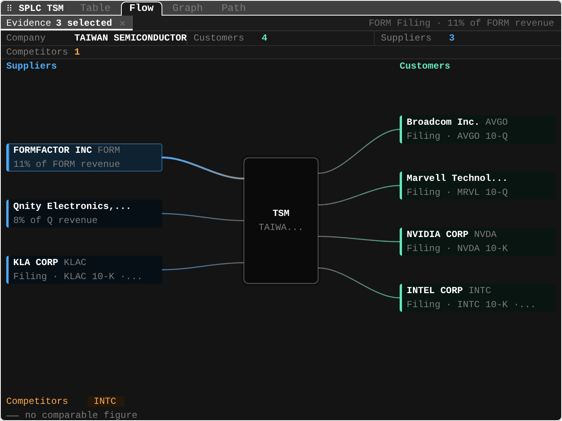Click the drag handle grip icon
Viewport: 562px width, 421px height.
[9, 8]
